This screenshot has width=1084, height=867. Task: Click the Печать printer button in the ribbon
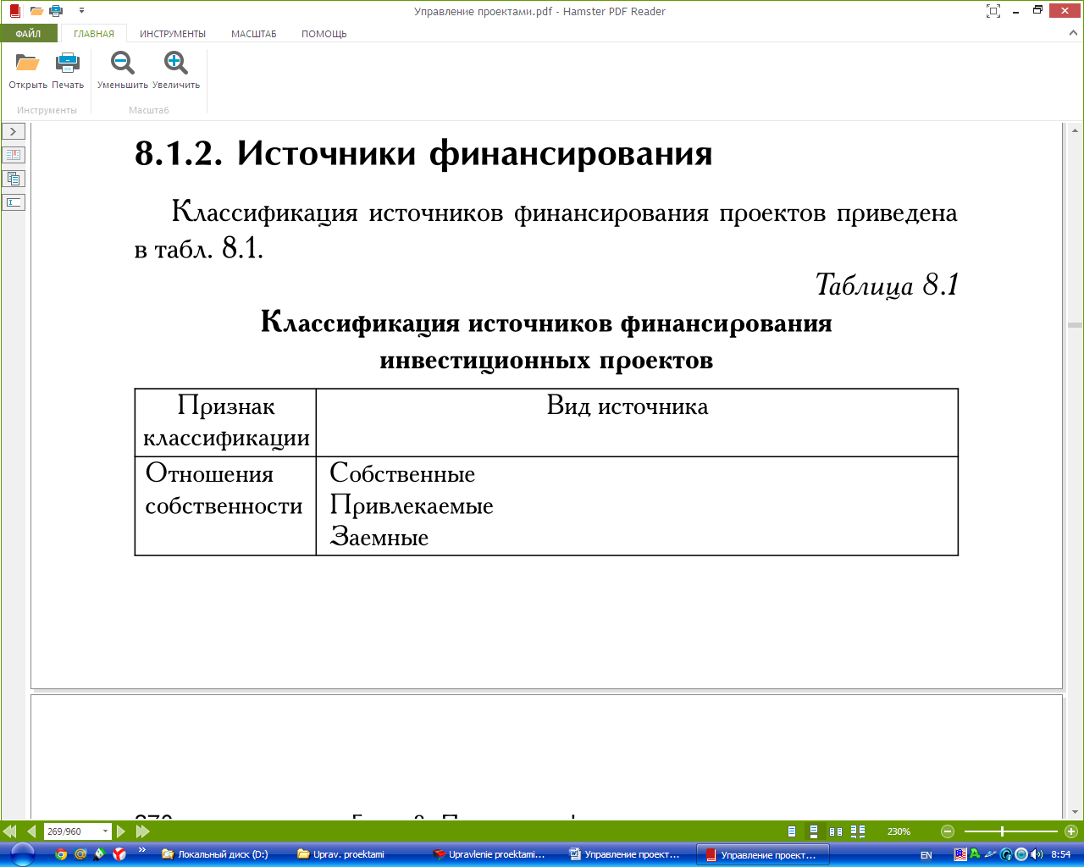pos(68,70)
